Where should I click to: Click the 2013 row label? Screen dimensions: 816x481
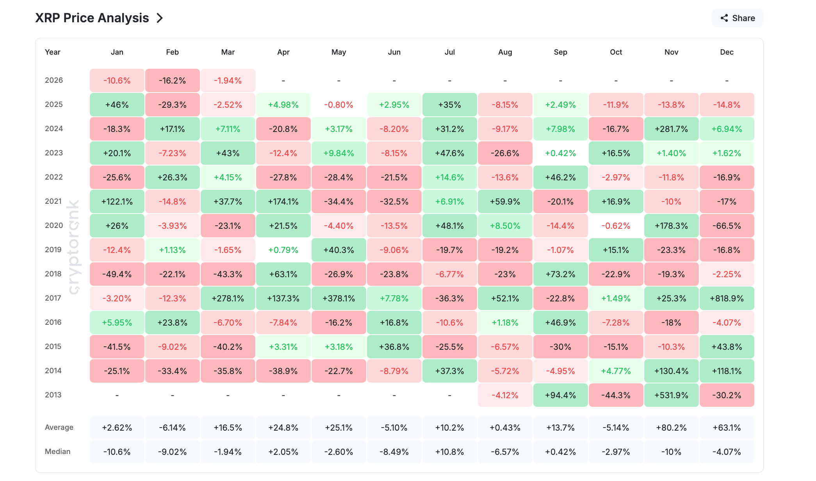53,395
